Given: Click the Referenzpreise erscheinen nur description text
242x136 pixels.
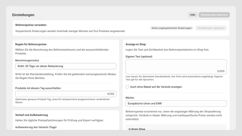Looking at the screenshot, I should pyautogui.click(x=174, y=115).
